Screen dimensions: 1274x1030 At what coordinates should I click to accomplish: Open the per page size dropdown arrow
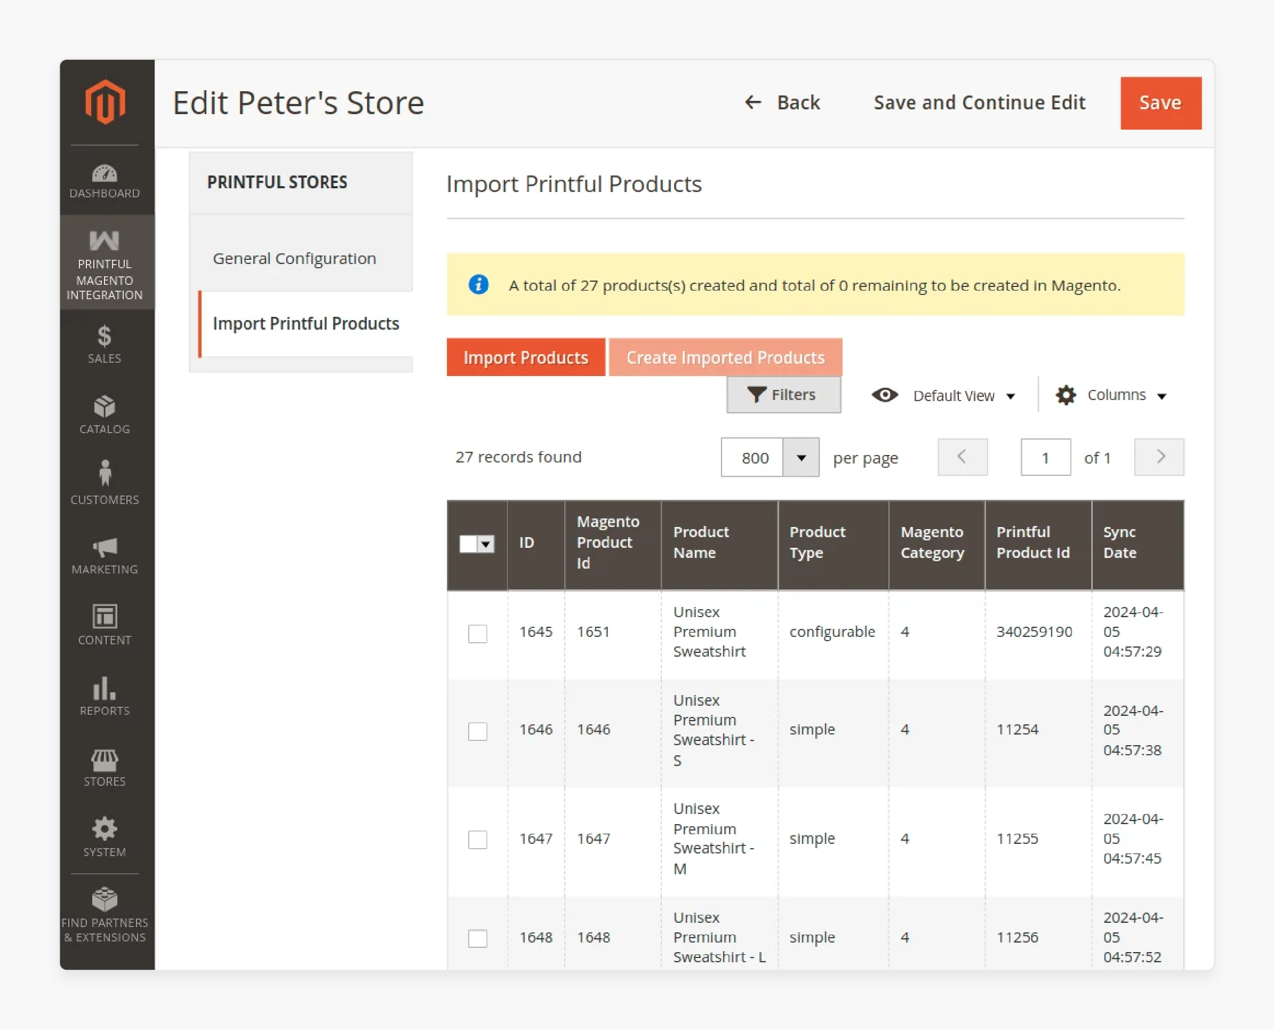(802, 458)
